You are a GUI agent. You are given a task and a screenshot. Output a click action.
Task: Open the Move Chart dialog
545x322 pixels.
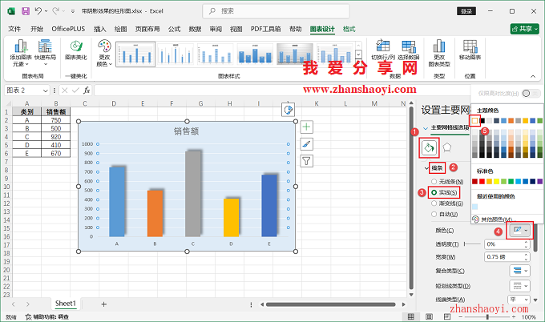point(470,50)
